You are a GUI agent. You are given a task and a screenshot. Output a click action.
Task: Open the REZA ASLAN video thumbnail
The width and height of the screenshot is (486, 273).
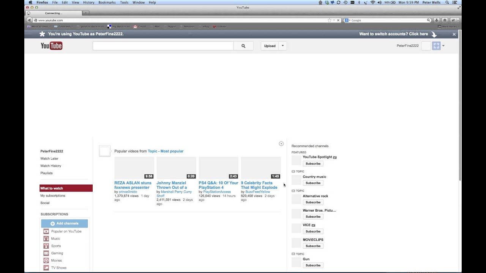tap(134, 168)
